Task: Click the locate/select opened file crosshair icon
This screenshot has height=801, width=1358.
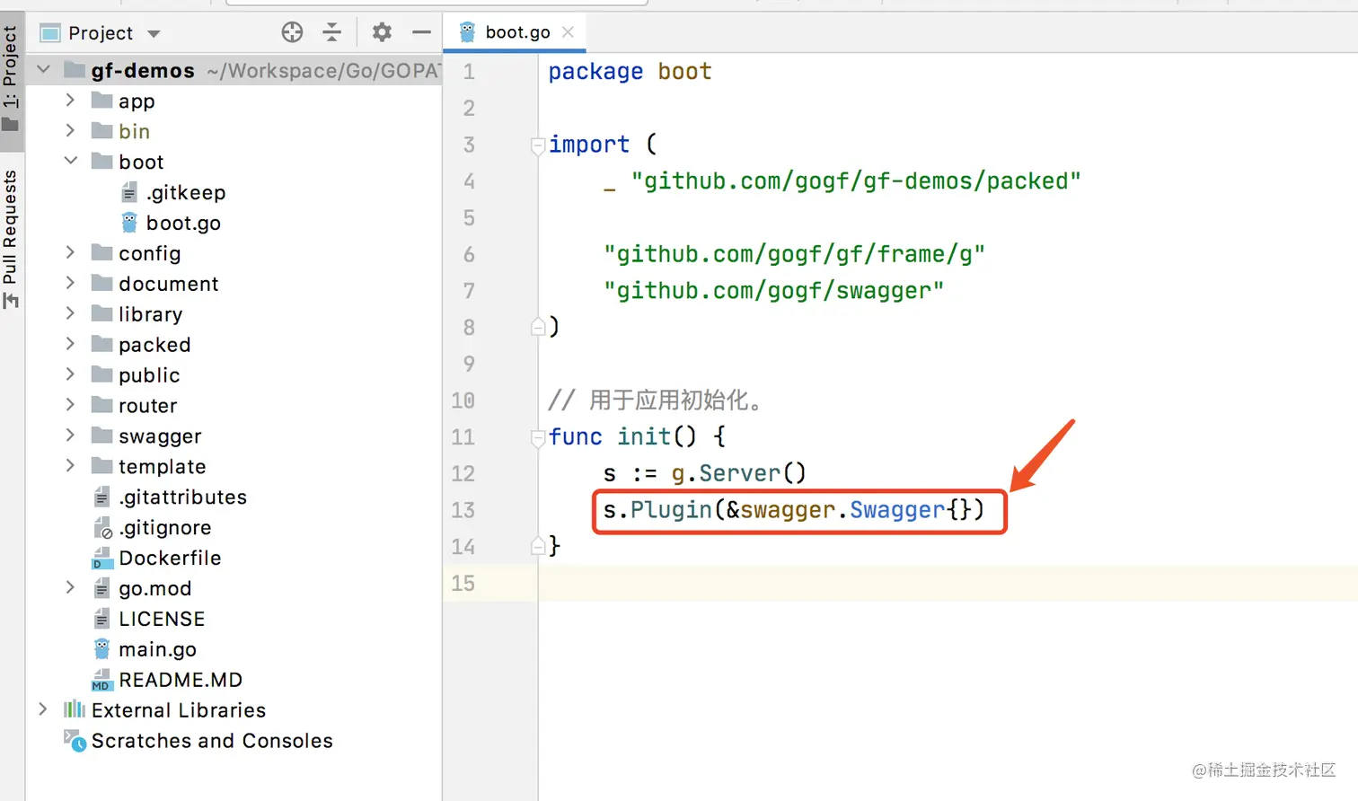Action: [x=292, y=33]
